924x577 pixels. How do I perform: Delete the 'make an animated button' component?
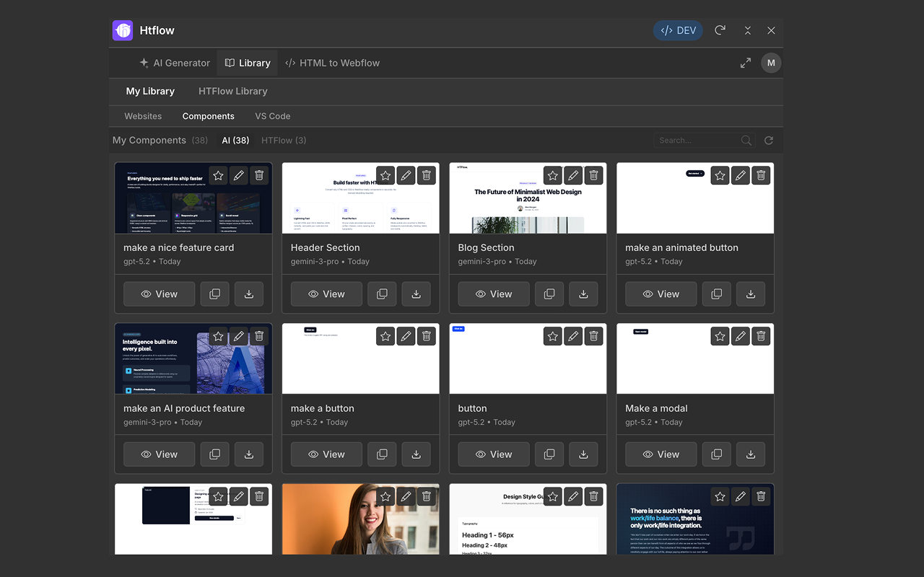(761, 175)
